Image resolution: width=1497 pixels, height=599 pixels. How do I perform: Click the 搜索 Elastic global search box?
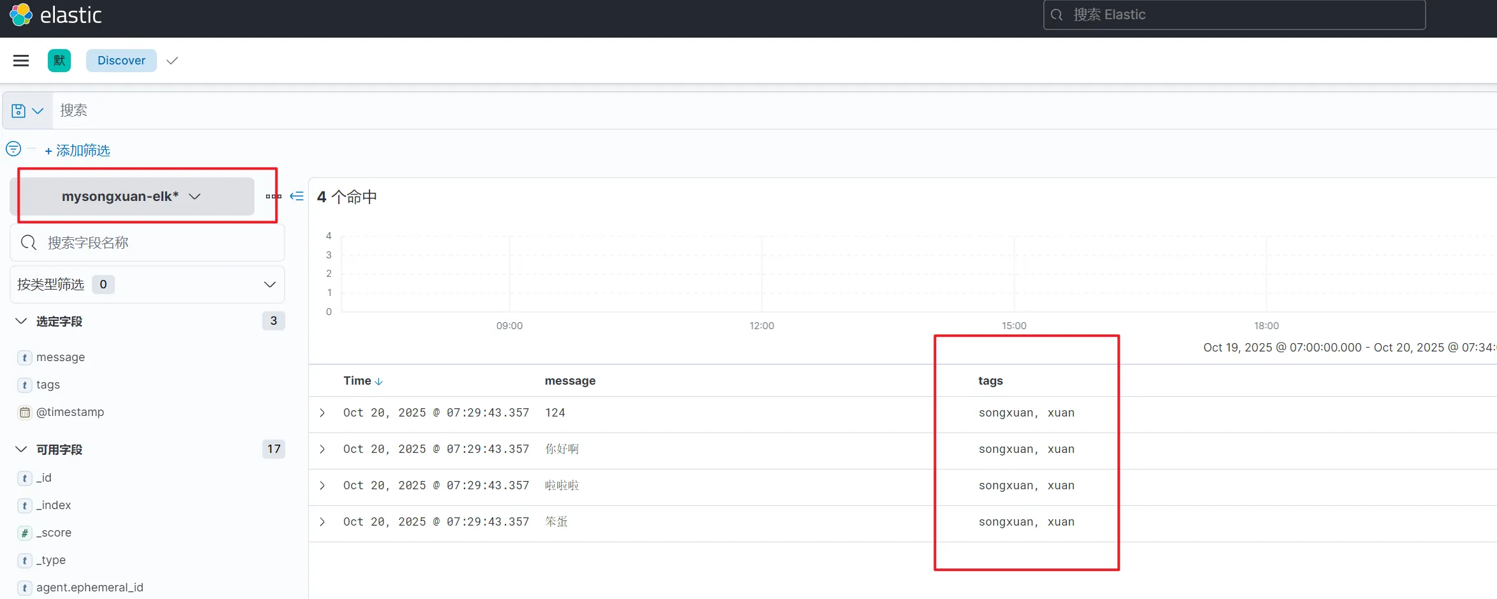[x=1233, y=15]
